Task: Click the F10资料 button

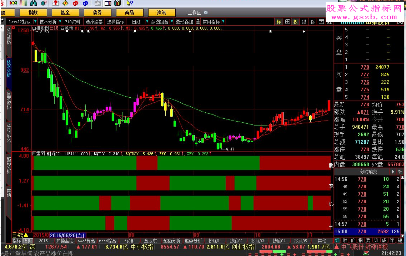Action: (x=72, y=22)
